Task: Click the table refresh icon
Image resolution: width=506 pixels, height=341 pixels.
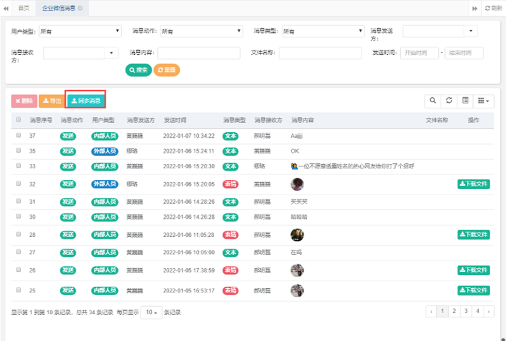Action: click(449, 101)
